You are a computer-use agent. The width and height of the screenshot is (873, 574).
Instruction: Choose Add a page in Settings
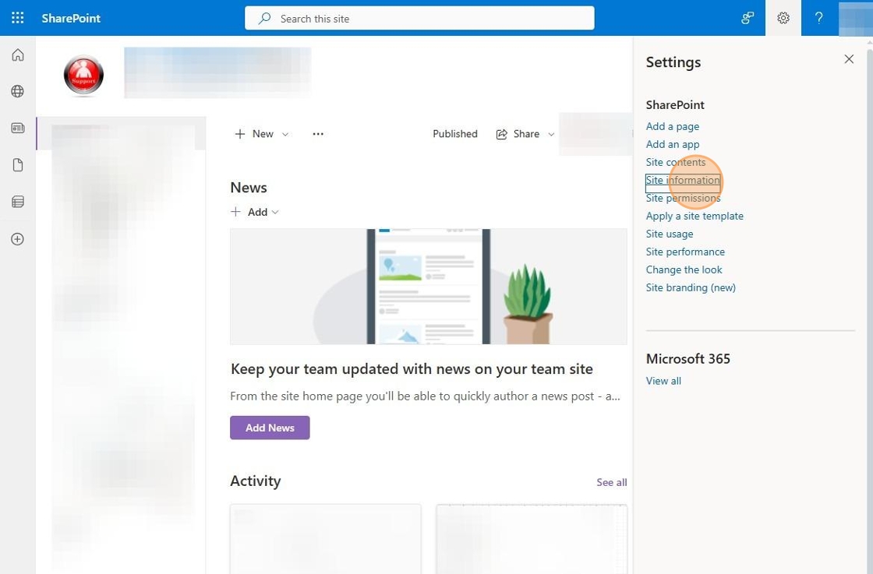[673, 126]
